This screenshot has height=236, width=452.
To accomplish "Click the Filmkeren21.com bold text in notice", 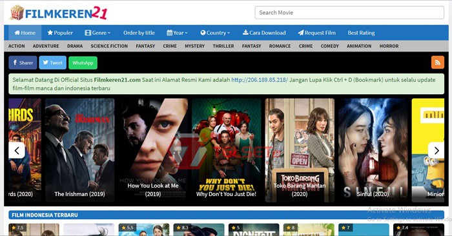I will 118,80.
